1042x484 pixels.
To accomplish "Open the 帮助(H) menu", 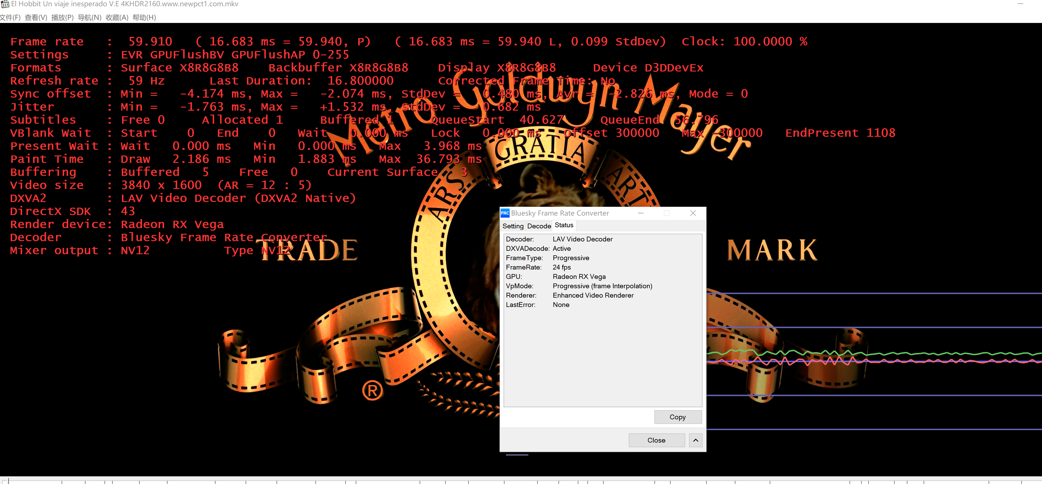I will (x=144, y=17).
